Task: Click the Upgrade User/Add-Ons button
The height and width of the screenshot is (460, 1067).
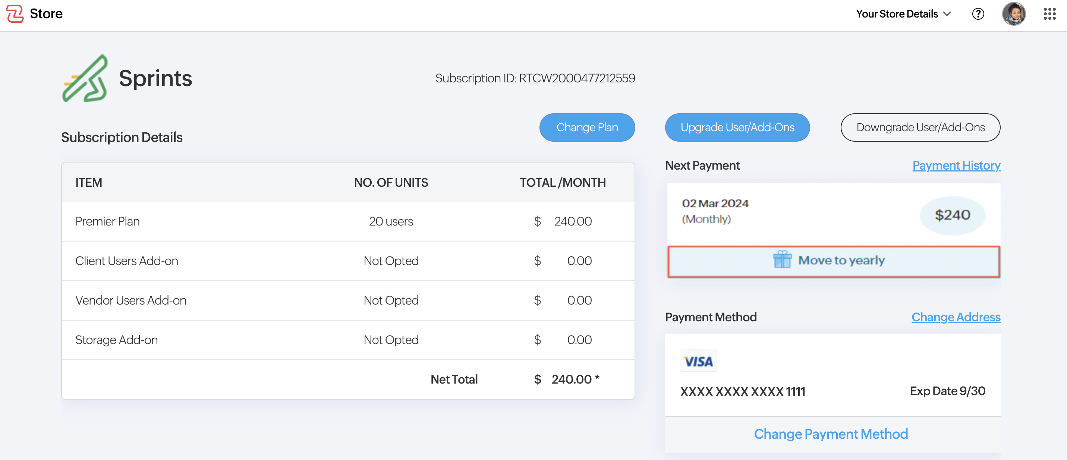Action: (737, 127)
